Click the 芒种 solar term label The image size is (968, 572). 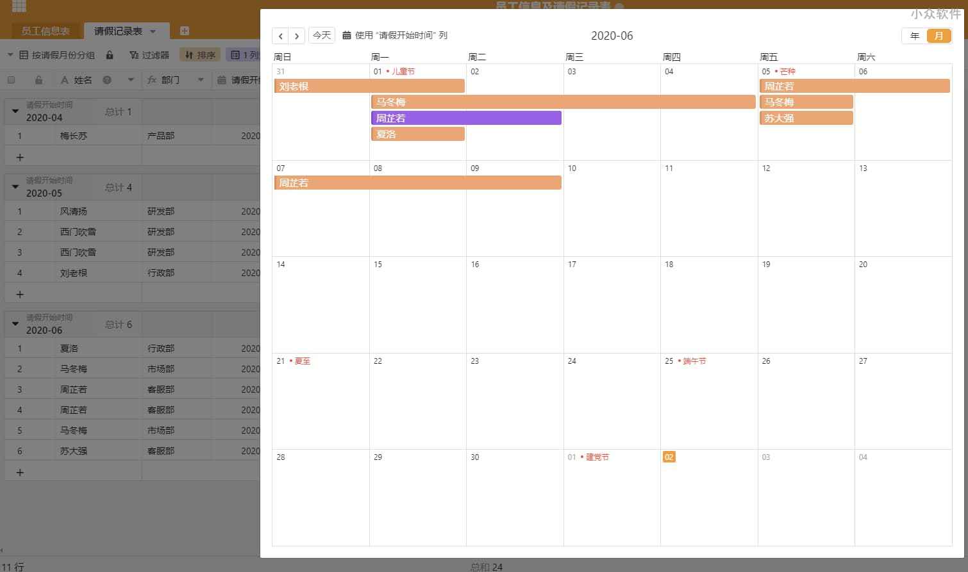788,71
